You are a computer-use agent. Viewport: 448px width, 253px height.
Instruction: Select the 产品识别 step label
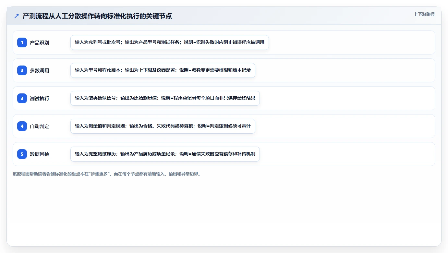pyautogui.click(x=40, y=42)
